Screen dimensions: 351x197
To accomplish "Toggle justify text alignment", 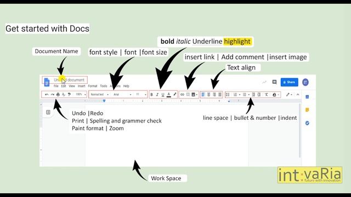I will coord(220,95).
